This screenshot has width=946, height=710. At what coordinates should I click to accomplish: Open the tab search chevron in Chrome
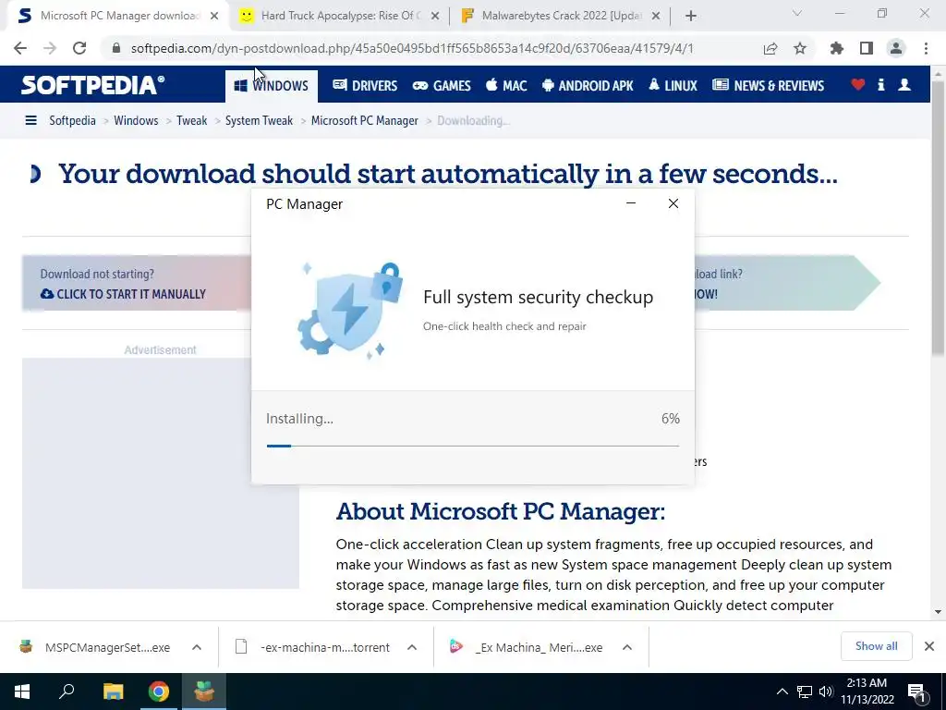click(x=797, y=13)
